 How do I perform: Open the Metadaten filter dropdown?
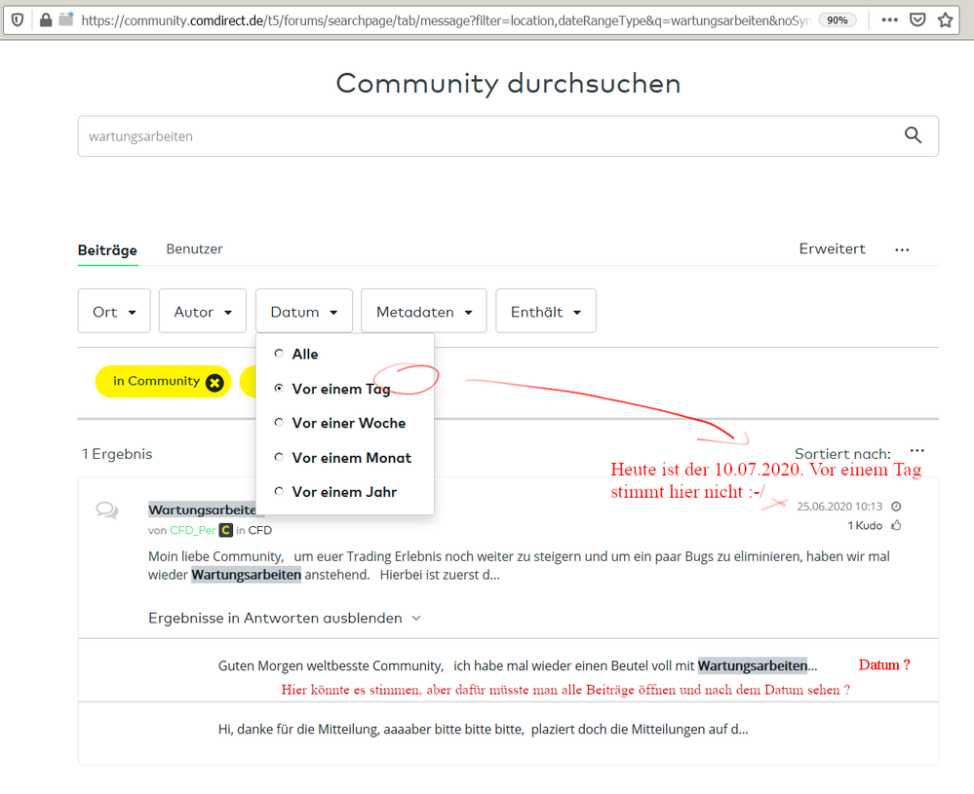click(423, 312)
